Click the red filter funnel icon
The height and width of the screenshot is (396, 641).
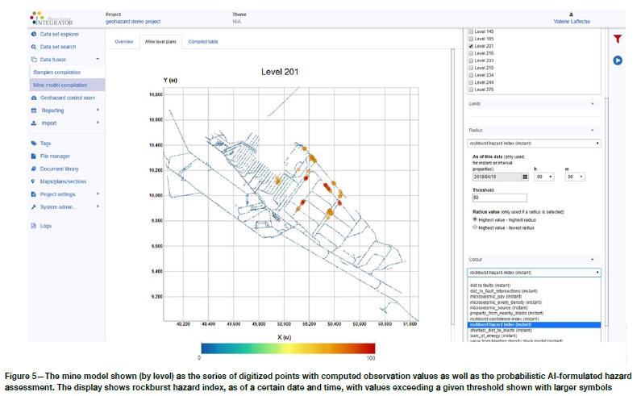click(618, 39)
